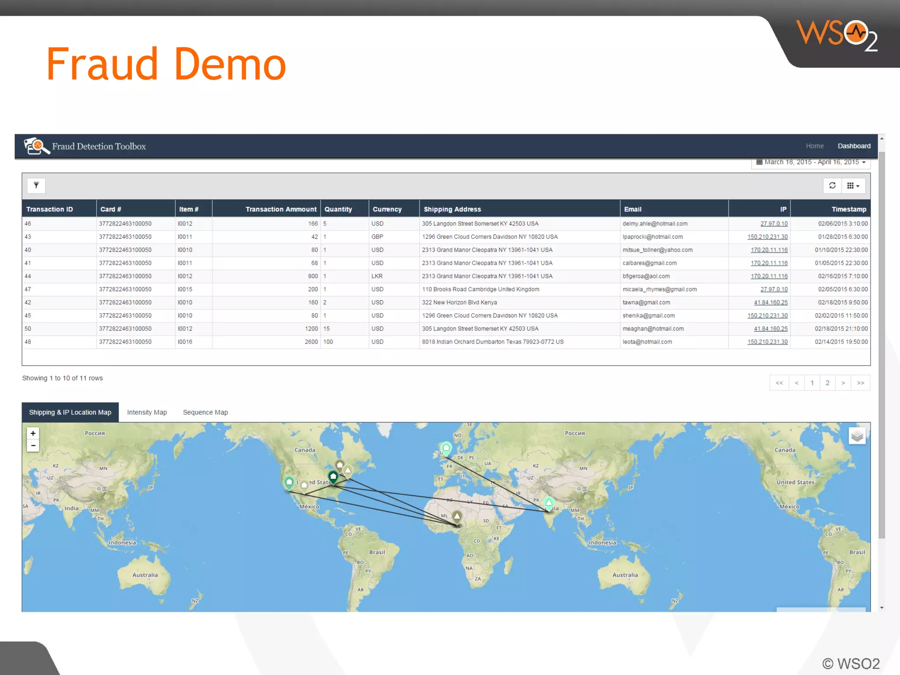The width and height of the screenshot is (900, 675).
Task: Click the light green house marker on US west coast
Action: point(289,483)
